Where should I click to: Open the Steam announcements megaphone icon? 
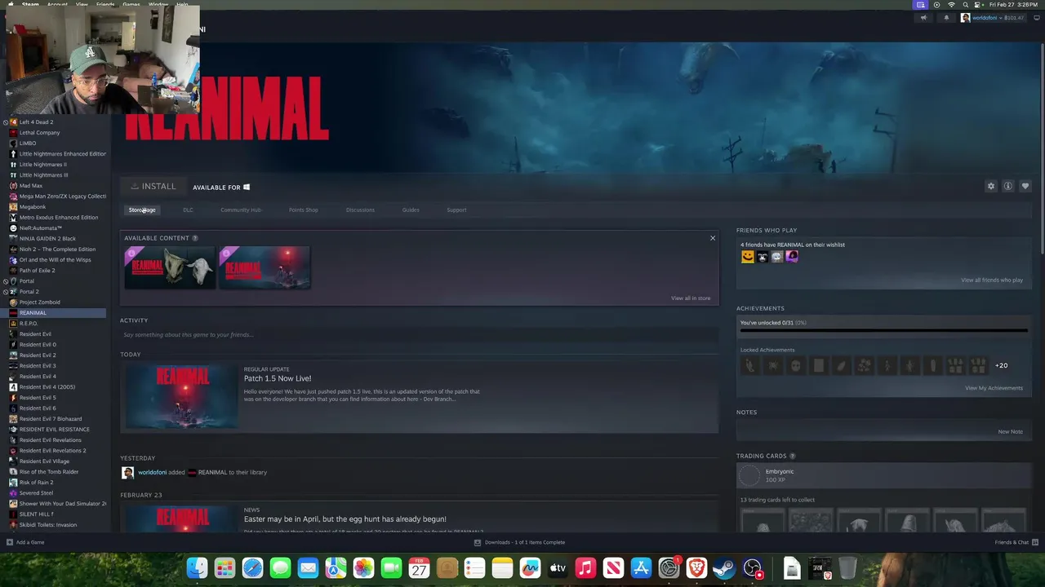click(x=923, y=18)
